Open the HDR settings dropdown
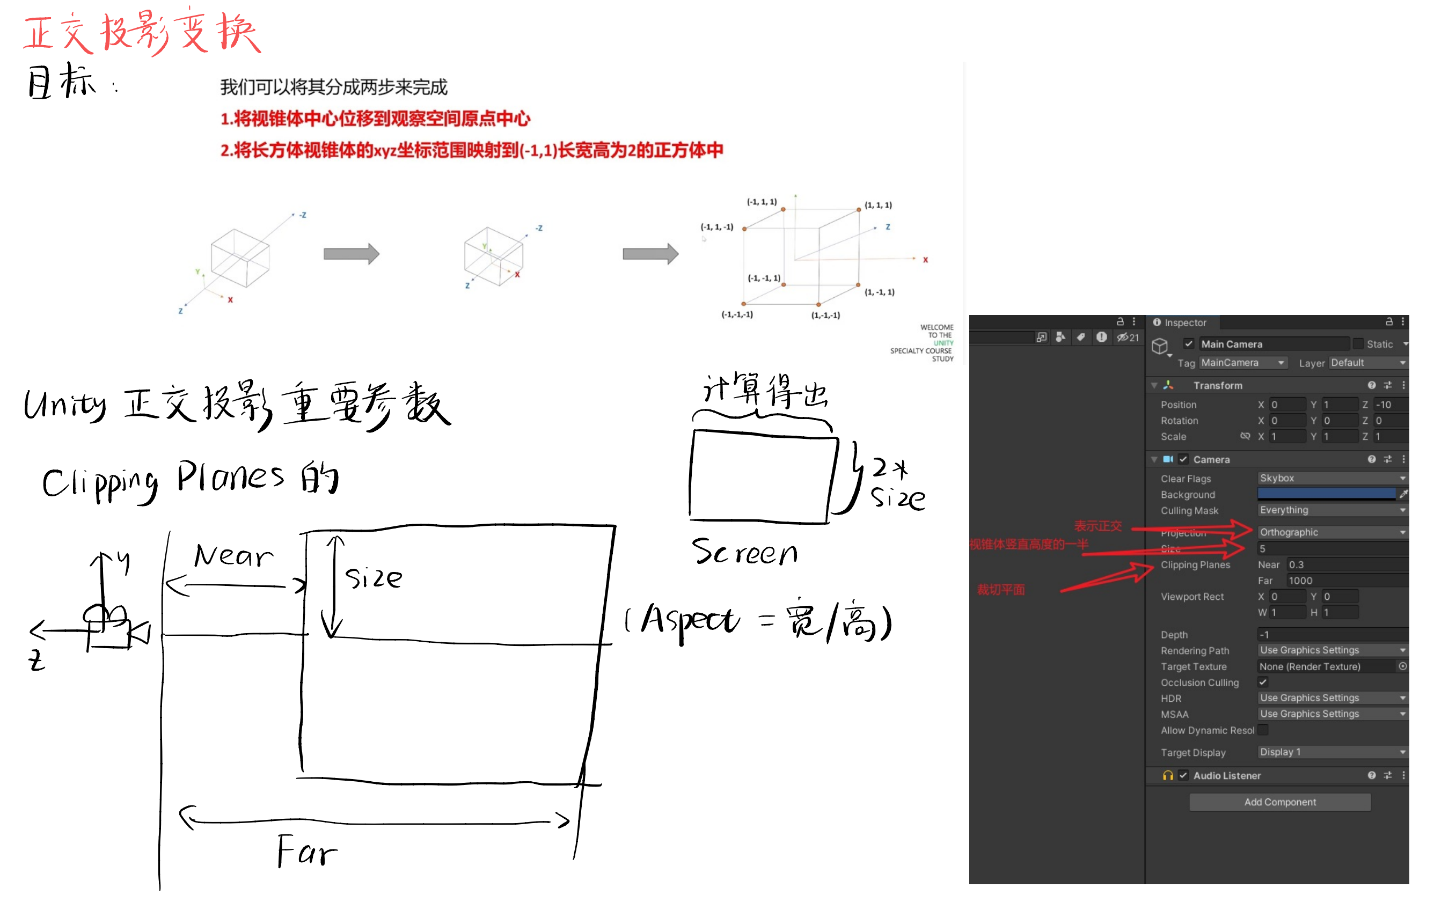 coord(1333,698)
